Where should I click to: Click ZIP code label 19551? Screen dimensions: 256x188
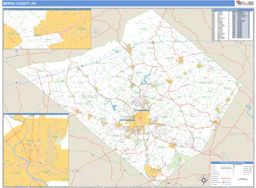click(87, 104)
